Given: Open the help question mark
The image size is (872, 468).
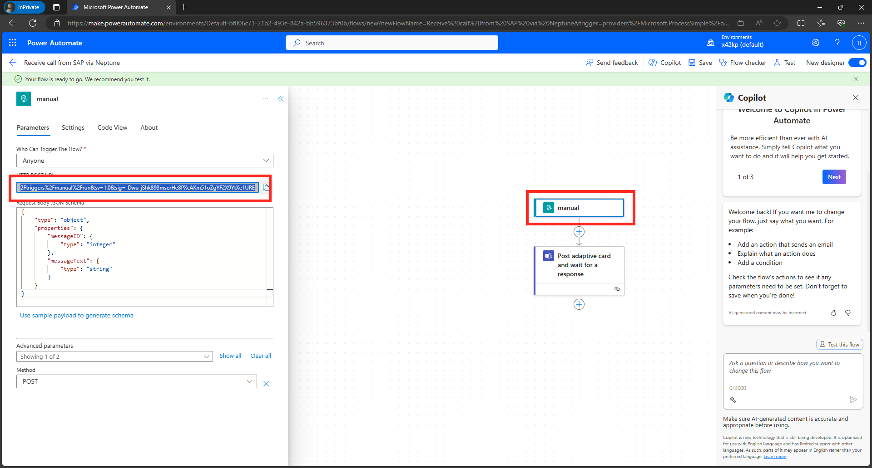Looking at the screenshot, I should tap(837, 43).
